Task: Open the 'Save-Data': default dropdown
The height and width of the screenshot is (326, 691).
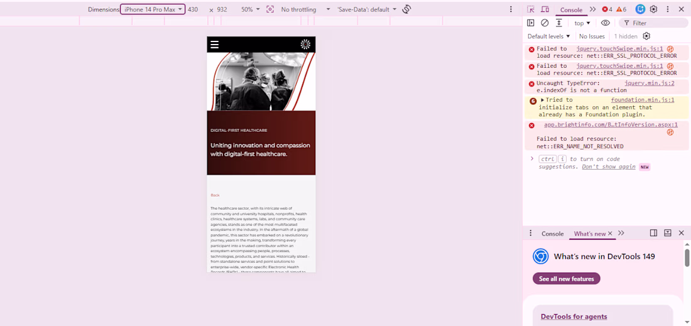Action: pos(367,9)
